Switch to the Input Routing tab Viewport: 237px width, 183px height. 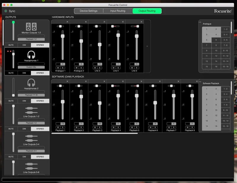118,11
